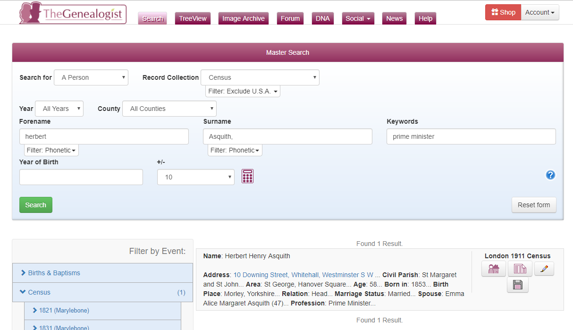Open the County All Counties dropdown
The height and width of the screenshot is (330, 573).
tap(169, 109)
